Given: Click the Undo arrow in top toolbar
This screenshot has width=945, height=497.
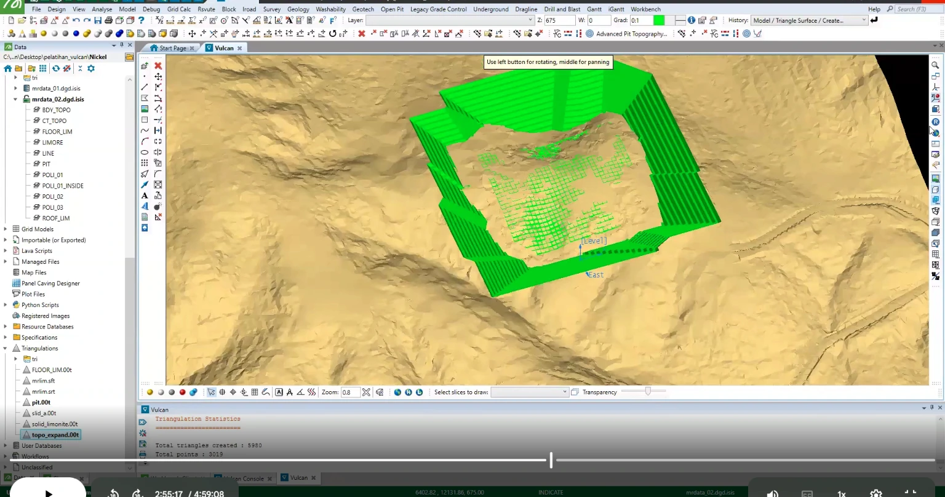Looking at the screenshot, I should click(x=76, y=20).
